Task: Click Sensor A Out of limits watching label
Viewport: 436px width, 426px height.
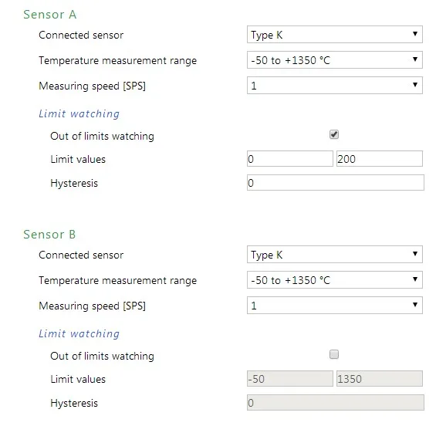Action: pos(102,136)
